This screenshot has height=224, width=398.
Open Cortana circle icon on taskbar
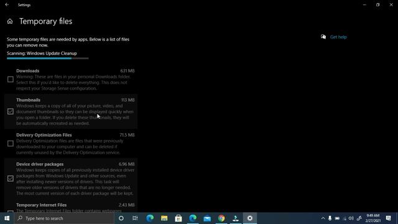coord(121,218)
